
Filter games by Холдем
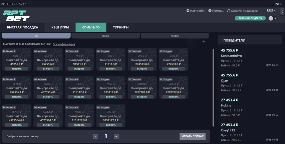coord(175,36)
